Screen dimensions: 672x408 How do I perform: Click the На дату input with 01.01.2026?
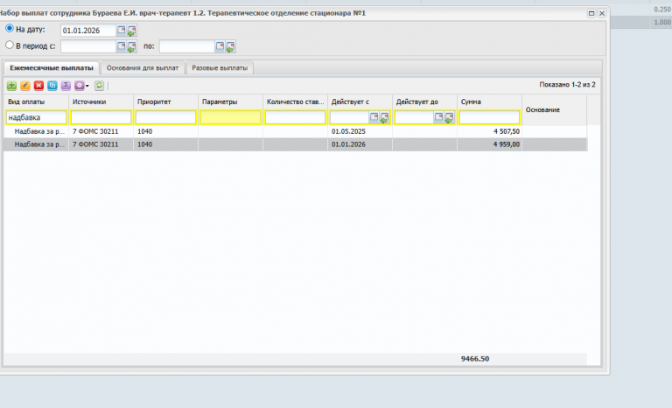pos(88,31)
